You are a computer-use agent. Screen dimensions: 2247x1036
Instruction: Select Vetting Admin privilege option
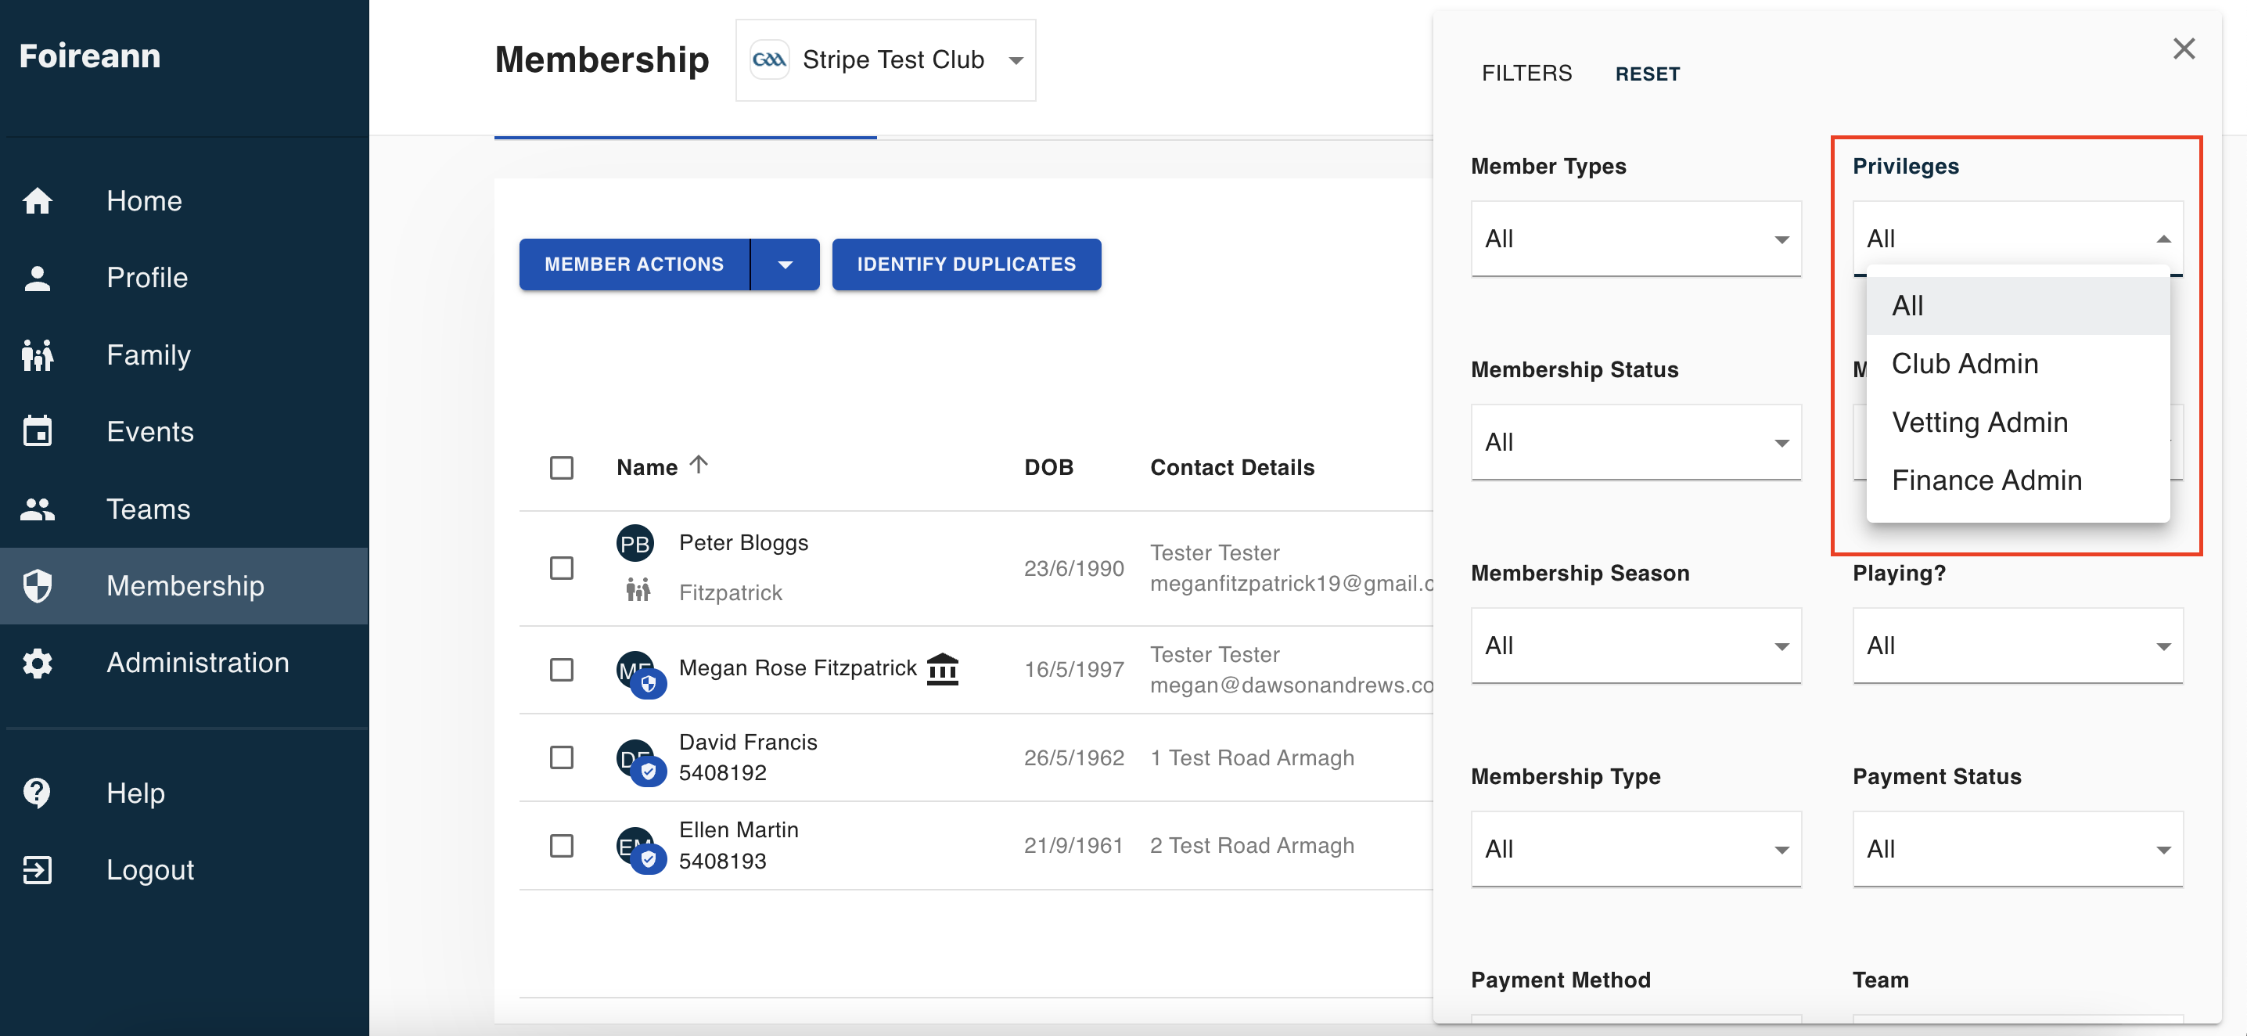click(2018, 422)
